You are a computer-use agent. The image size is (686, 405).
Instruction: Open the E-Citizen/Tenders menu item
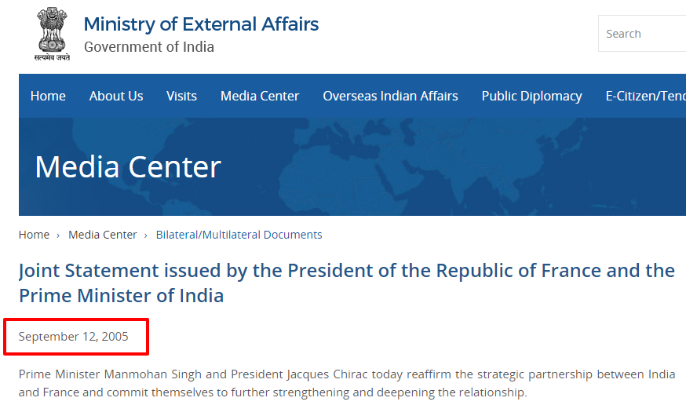pyautogui.click(x=646, y=96)
